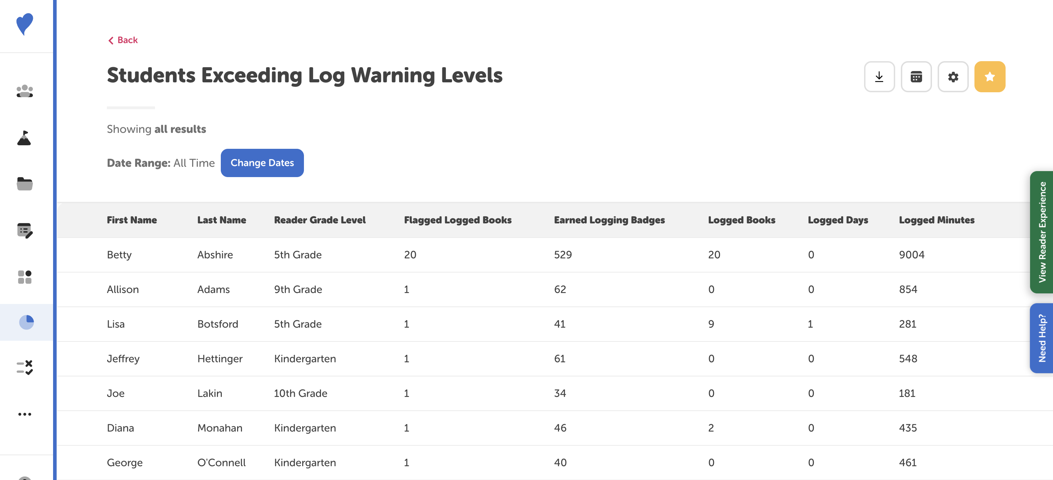This screenshot has width=1053, height=480.
Task: Open the report gear settings
Action: [953, 77]
